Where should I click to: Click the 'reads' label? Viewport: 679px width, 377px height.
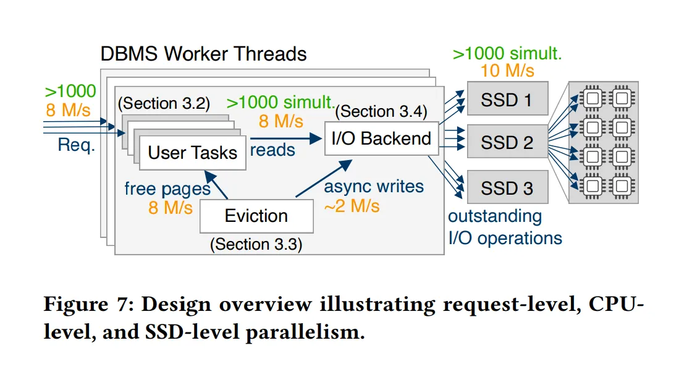tap(273, 150)
